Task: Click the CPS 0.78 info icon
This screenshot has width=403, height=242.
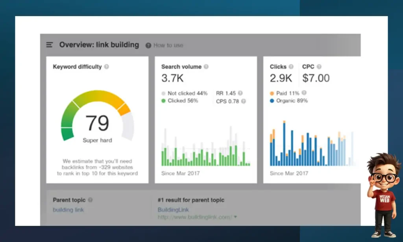Action: pyautogui.click(x=244, y=101)
